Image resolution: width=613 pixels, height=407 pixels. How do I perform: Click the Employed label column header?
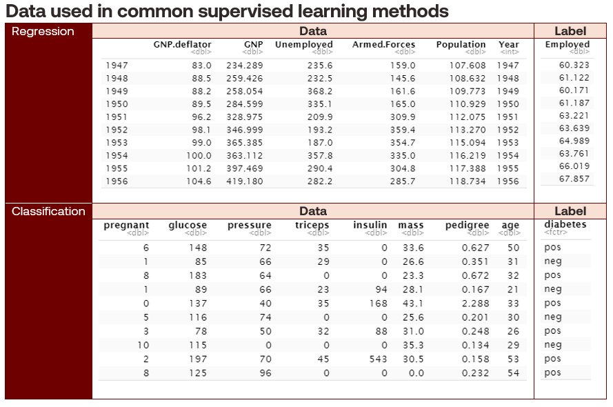point(567,45)
